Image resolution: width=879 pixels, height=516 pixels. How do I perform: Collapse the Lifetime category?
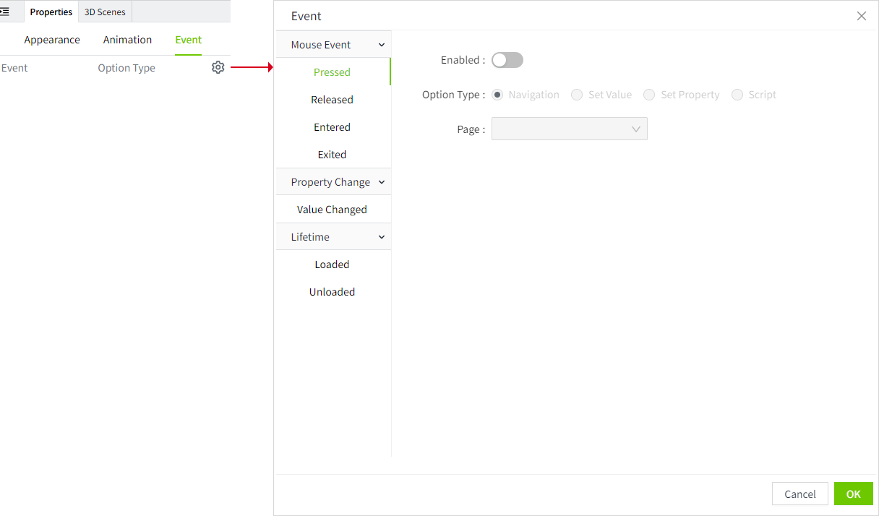(381, 237)
